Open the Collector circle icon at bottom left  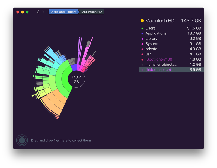point(22,140)
